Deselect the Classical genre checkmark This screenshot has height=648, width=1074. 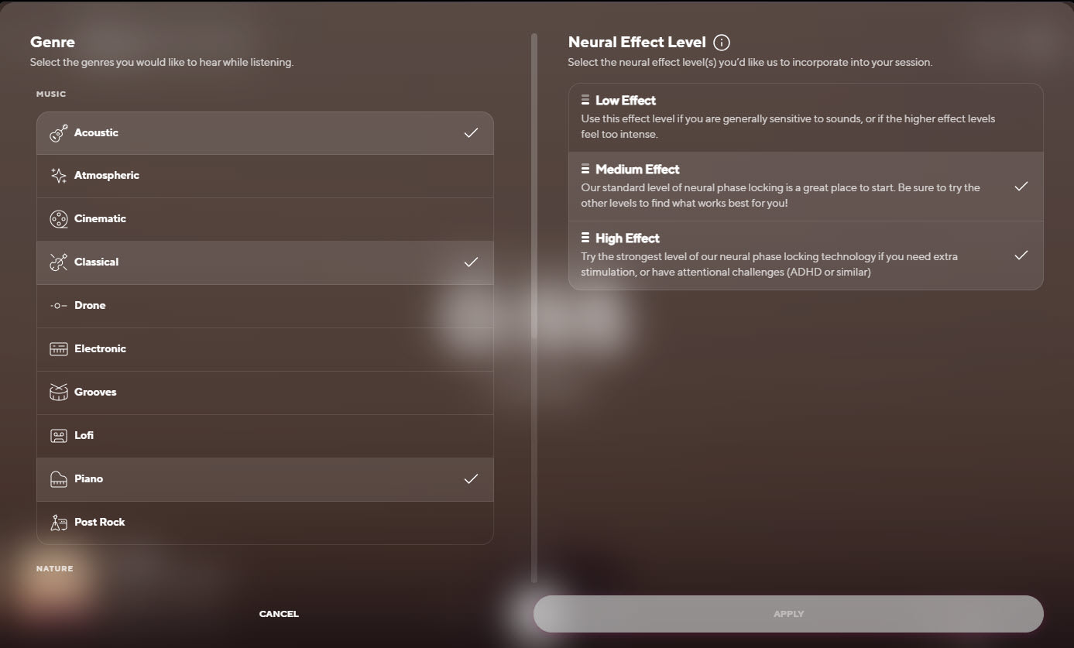pyautogui.click(x=471, y=262)
